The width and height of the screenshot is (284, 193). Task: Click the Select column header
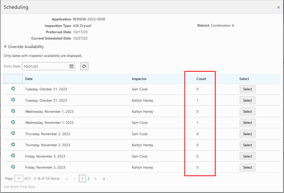point(244,79)
